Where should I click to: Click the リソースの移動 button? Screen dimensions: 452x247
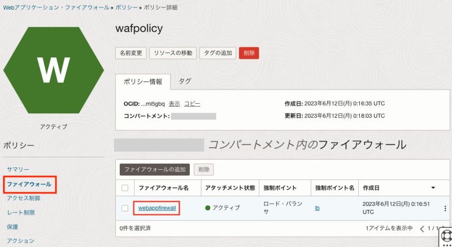coord(172,53)
